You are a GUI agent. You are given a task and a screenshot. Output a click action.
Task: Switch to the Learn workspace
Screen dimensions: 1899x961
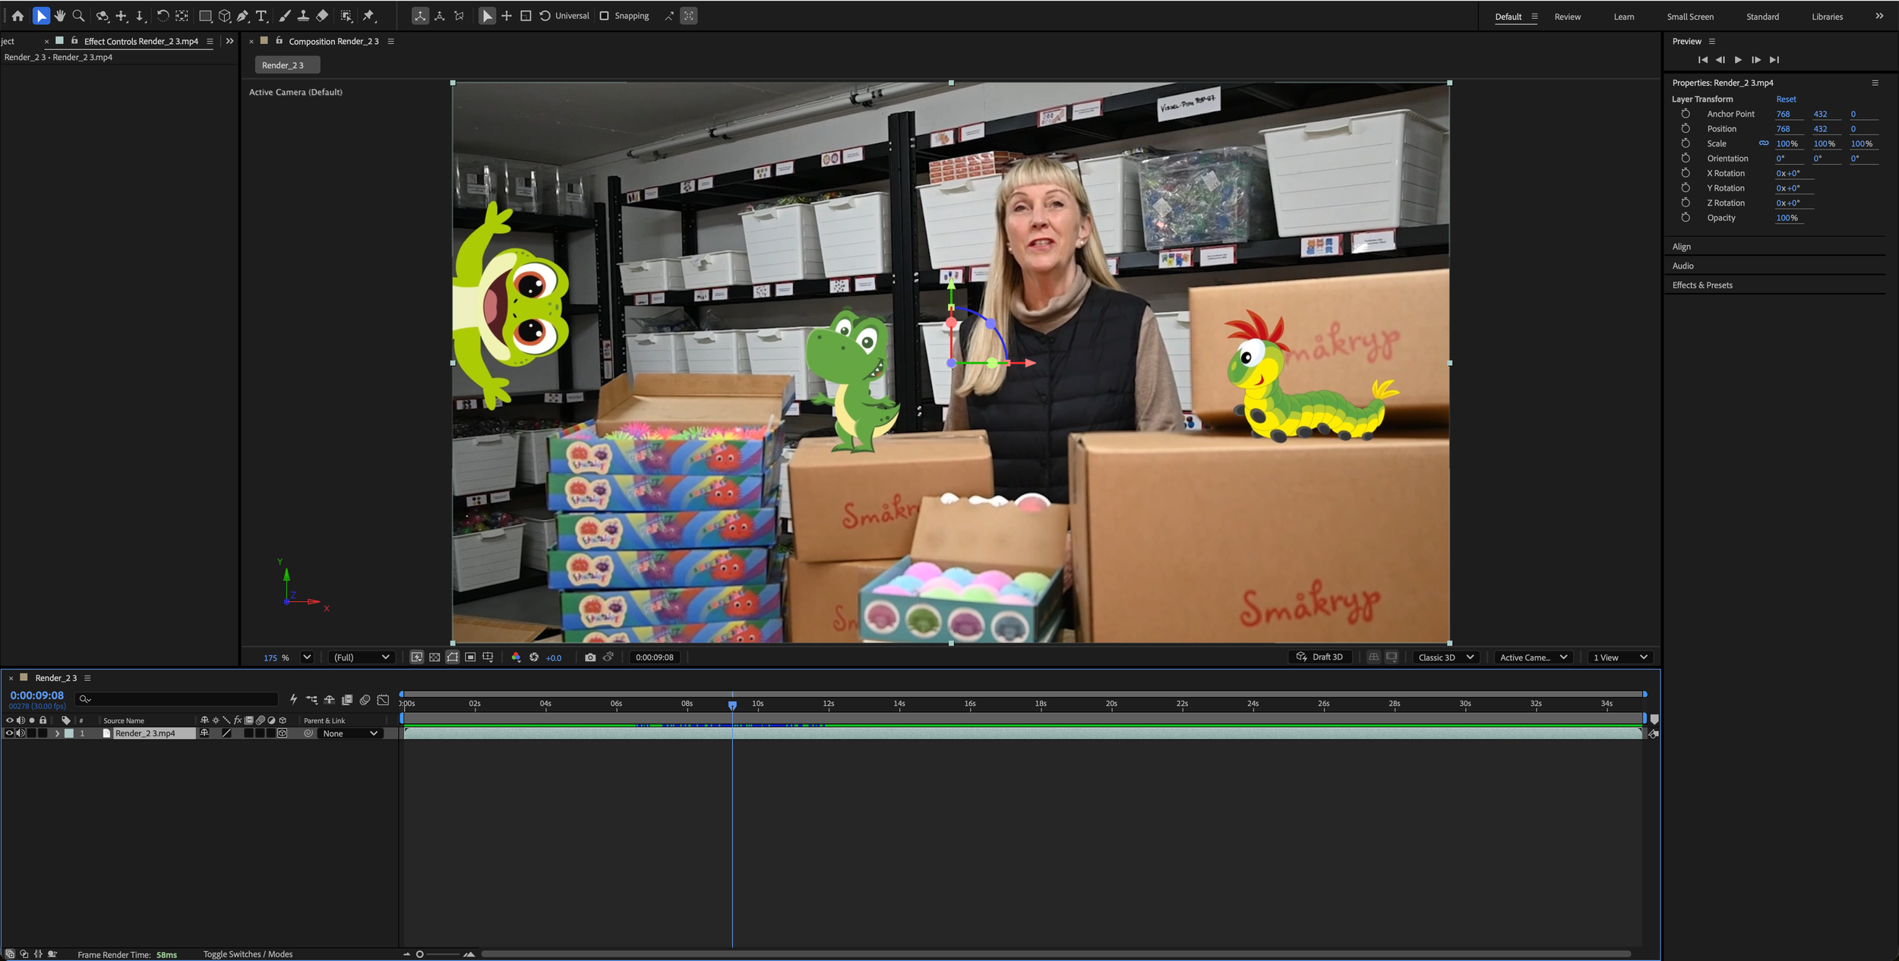(1624, 17)
